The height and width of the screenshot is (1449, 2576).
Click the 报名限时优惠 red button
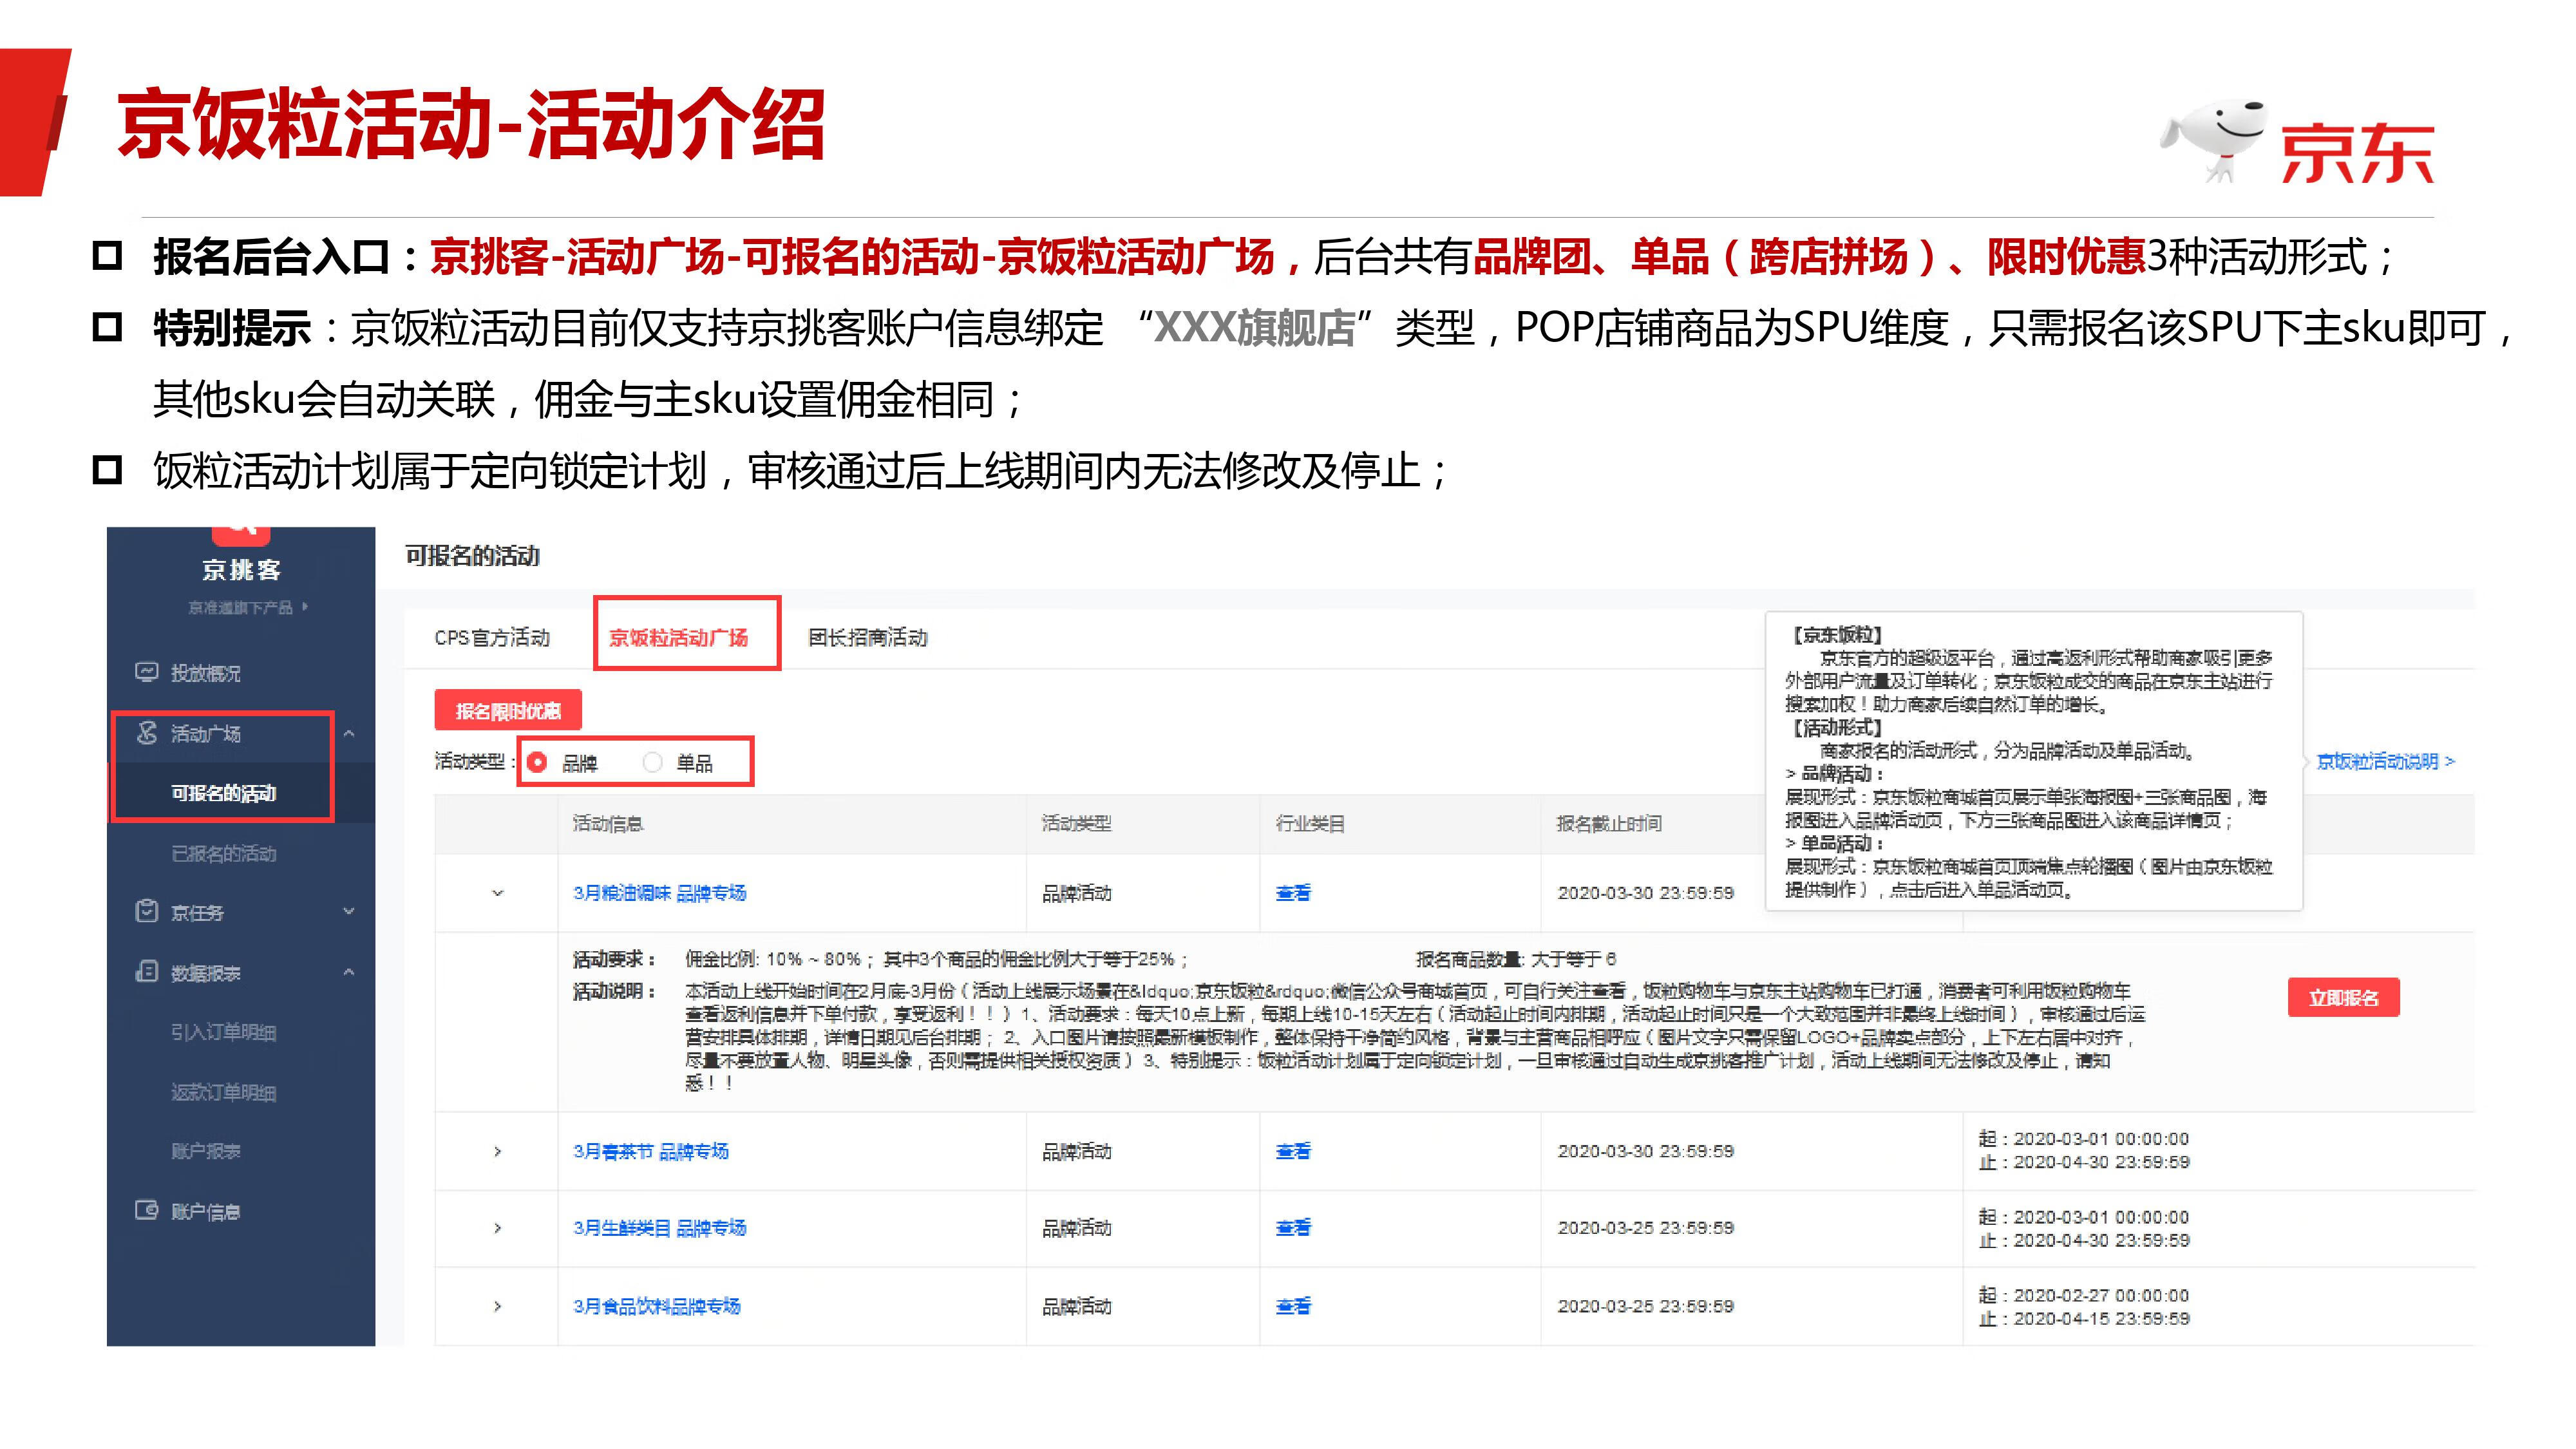[x=508, y=710]
